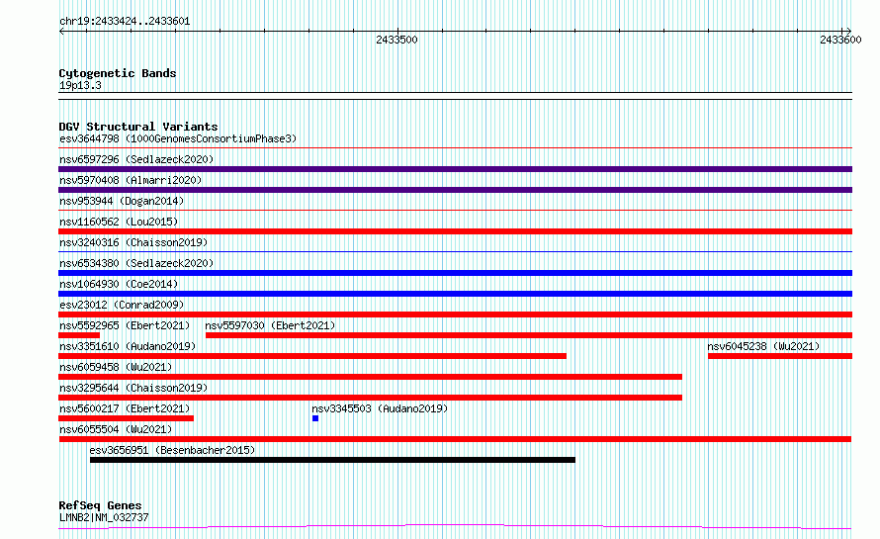Screen dimensions: 880x539
Task: Click the left arrow of the ruler
Action: (x=62, y=31)
